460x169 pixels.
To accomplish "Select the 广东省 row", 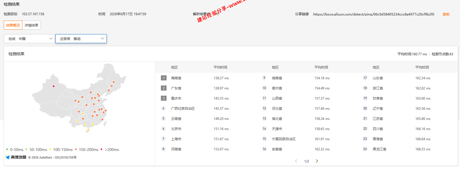I will 206,88.
